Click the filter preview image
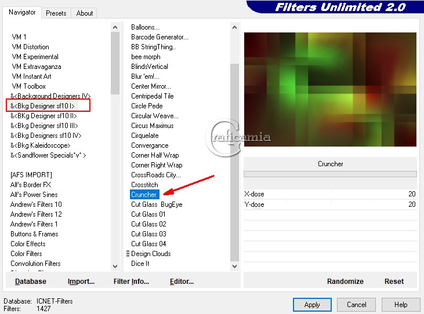 pos(330,89)
